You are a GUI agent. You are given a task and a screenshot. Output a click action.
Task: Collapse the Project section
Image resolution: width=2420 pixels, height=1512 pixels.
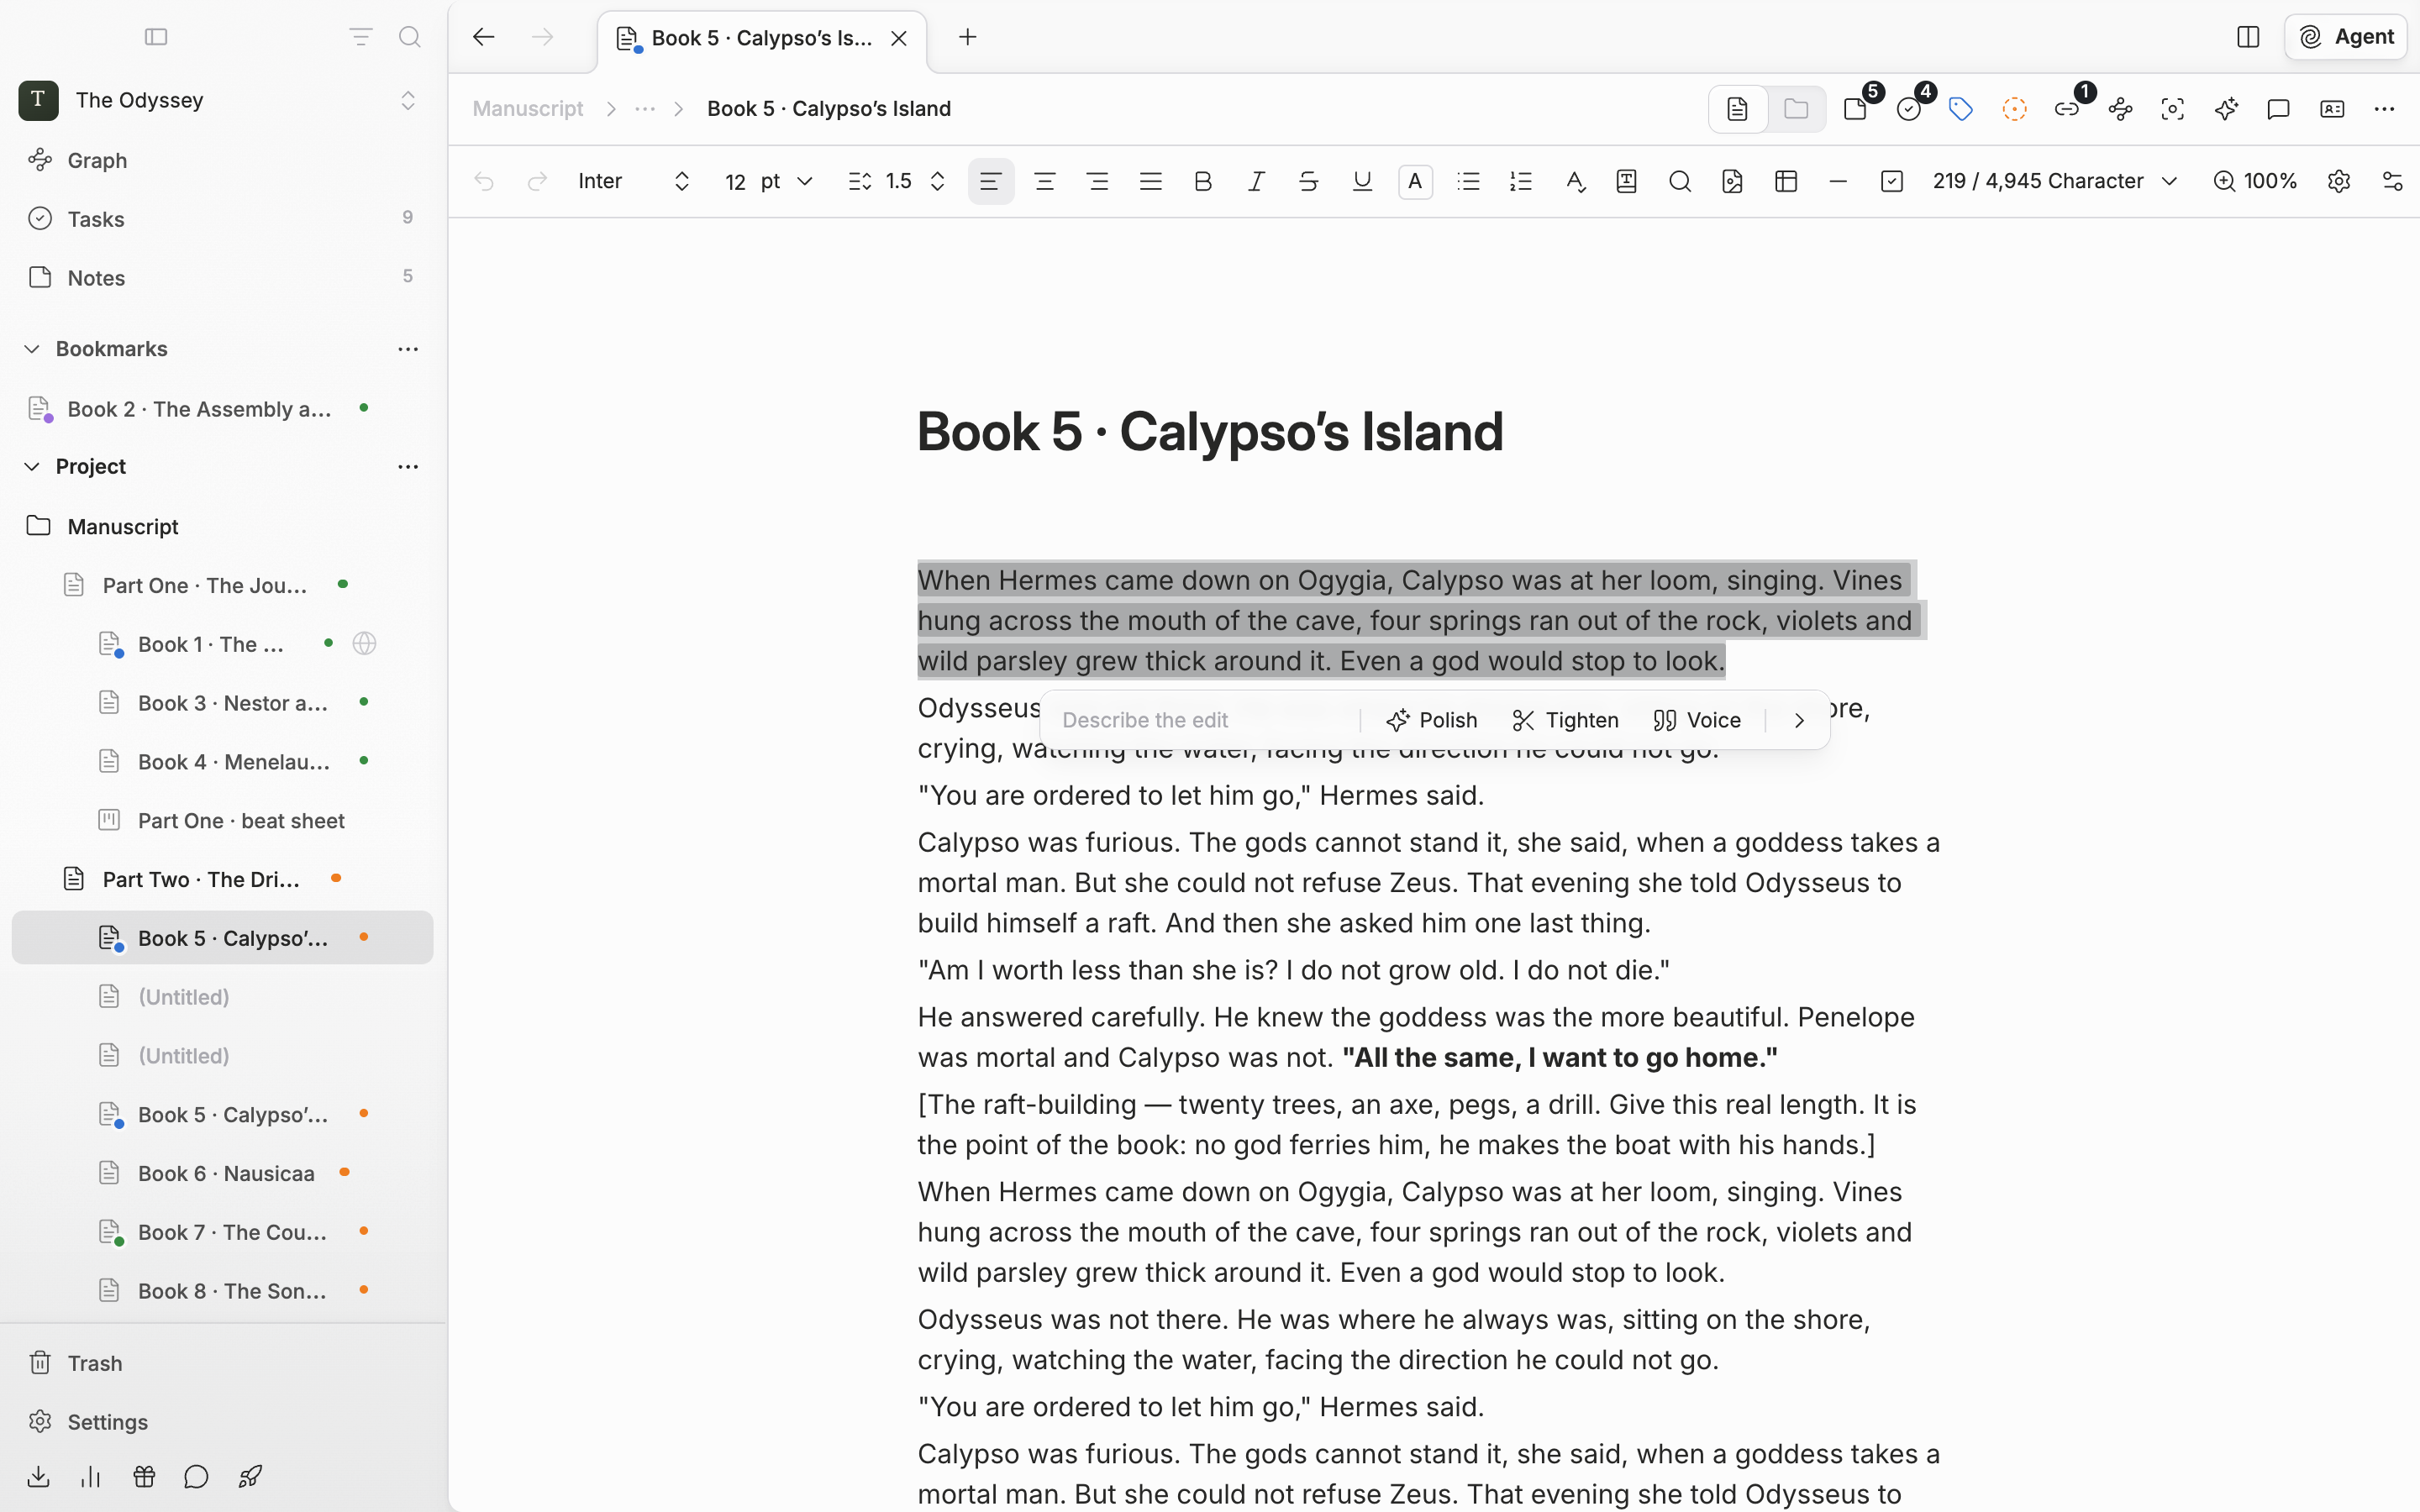click(x=32, y=467)
